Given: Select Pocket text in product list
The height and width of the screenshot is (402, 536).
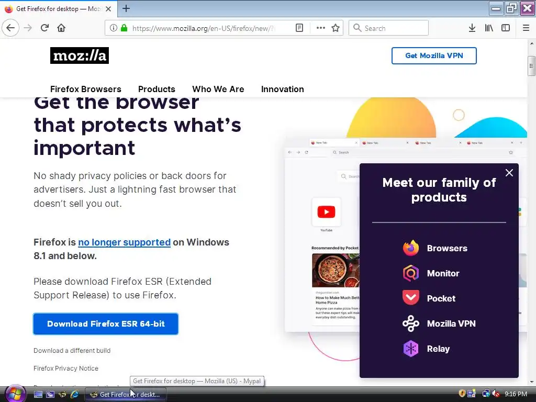Looking at the screenshot, I should click(x=441, y=298).
